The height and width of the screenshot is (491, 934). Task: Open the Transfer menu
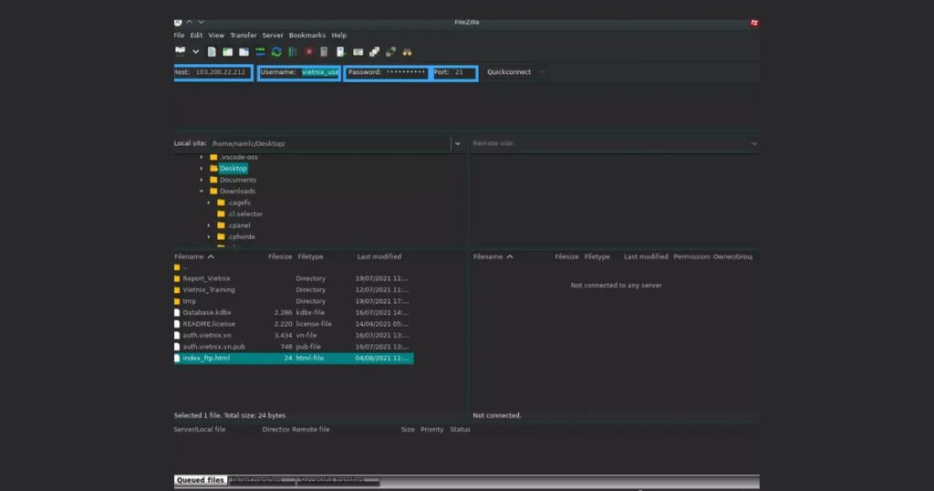click(x=243, y=36)
